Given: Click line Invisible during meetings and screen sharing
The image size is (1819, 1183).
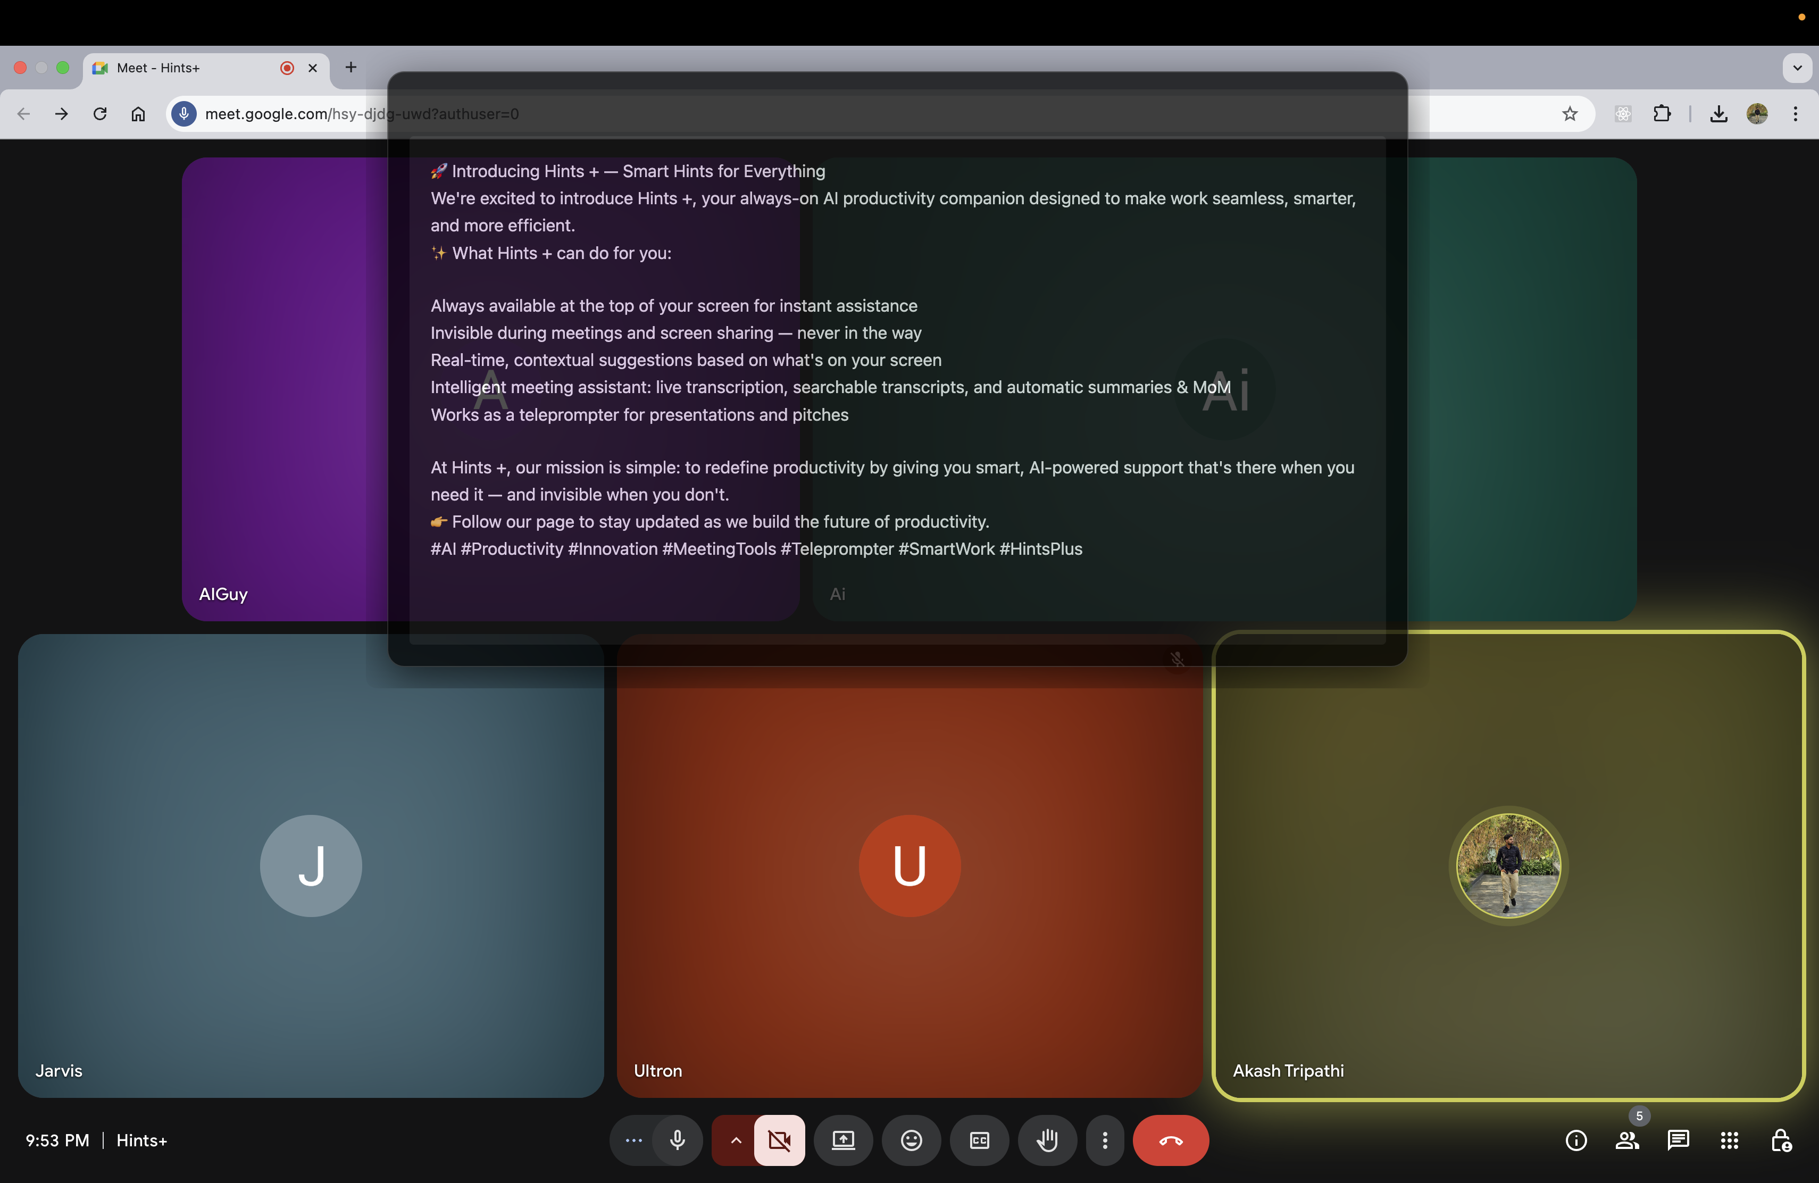Looking at the screenshot, I should [x=675, y=332].
